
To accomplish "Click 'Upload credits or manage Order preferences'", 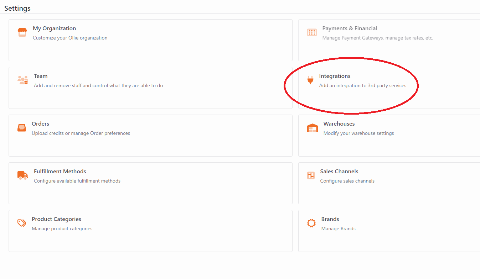I will [x=81, y=133].
